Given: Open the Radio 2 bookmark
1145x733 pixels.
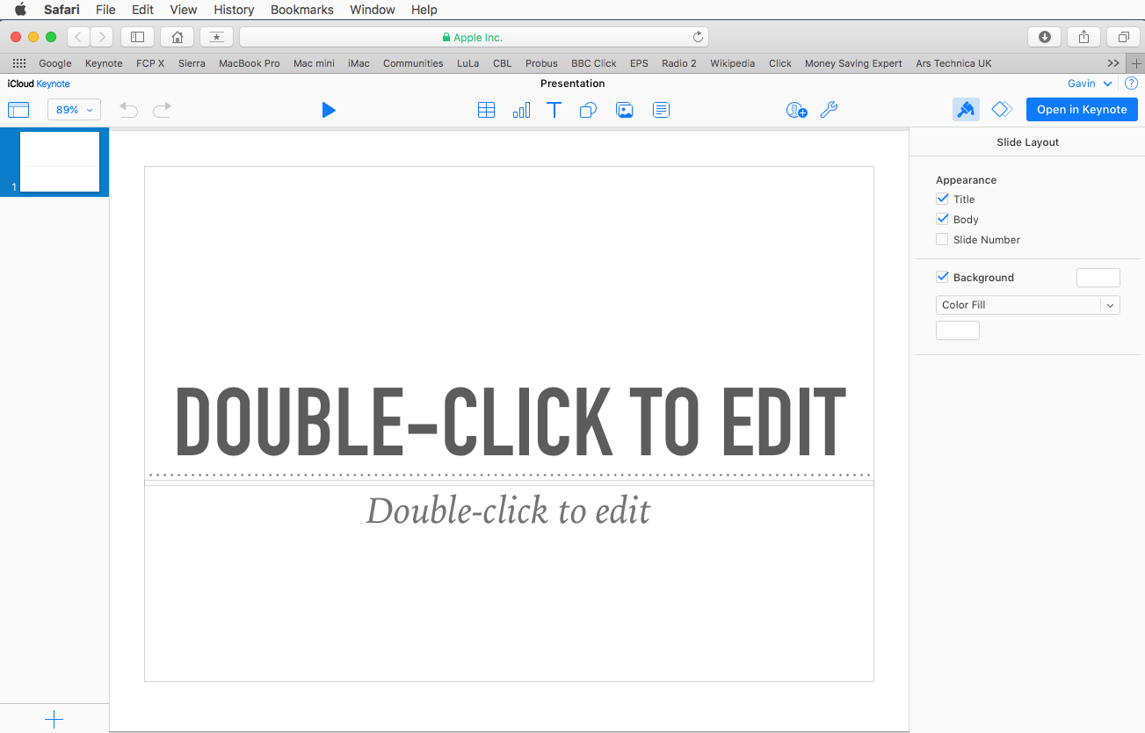Looking at the screenshot, I should 679,63.
